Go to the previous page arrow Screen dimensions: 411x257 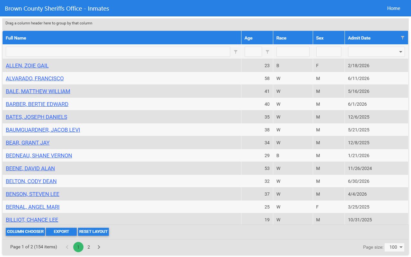pos(67,247)
